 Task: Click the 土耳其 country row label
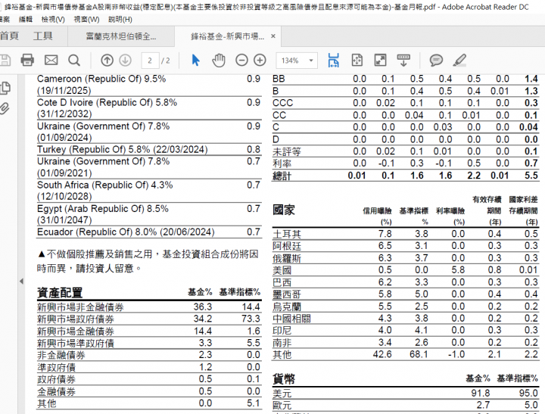click(287, 234)
